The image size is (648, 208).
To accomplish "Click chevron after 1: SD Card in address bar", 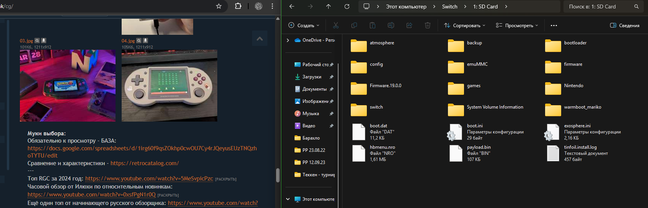I will (506, 6).
